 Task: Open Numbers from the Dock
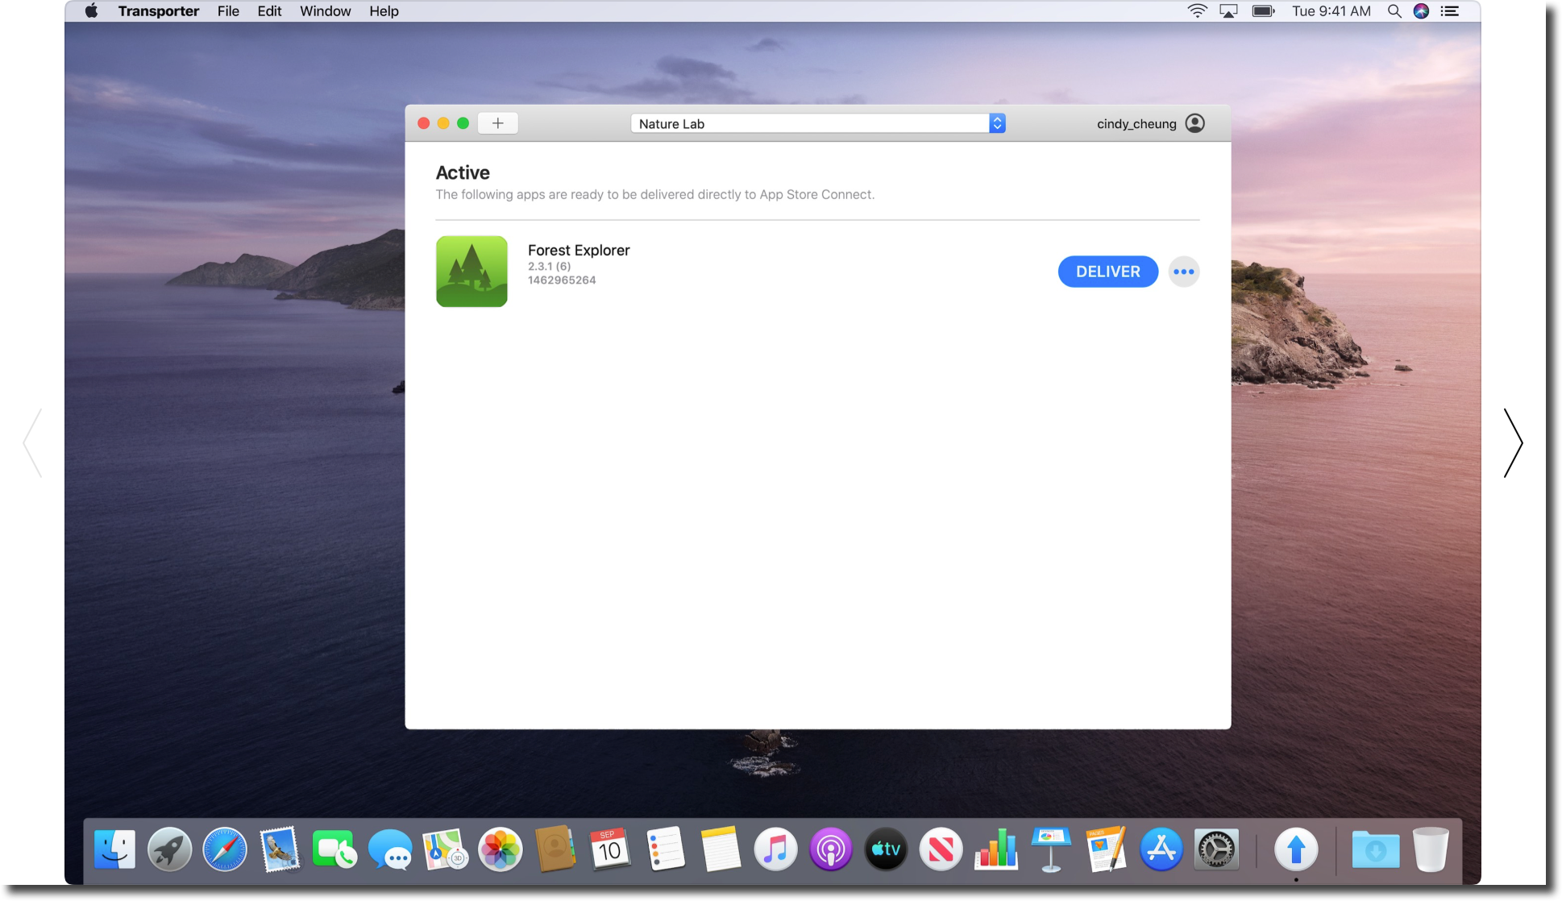tap(996, 849)
